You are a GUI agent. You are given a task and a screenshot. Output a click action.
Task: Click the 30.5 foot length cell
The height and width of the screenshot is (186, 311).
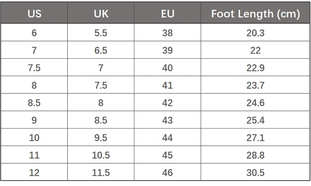click(255, 173)
